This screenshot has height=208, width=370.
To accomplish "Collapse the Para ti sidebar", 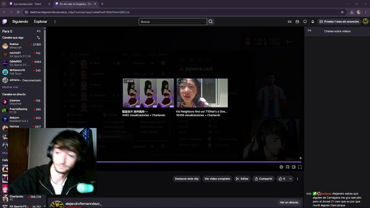I will coord(38,31).
